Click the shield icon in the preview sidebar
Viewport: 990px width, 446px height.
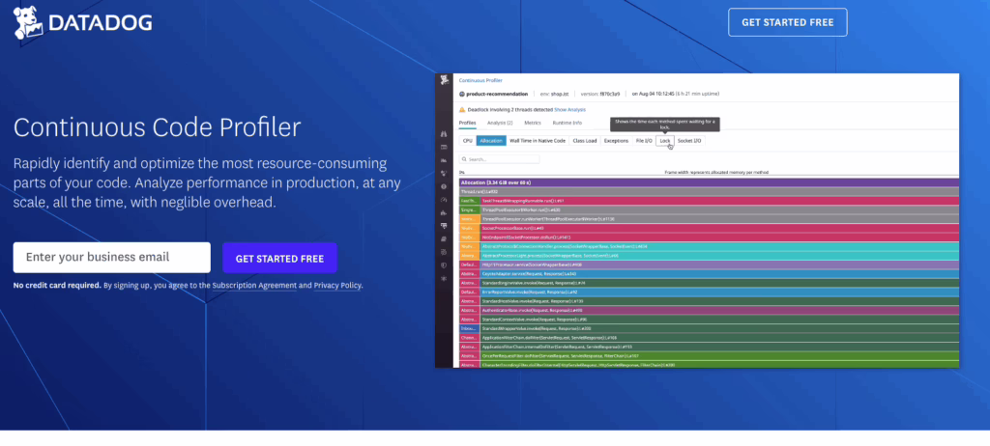click(444, 265)
